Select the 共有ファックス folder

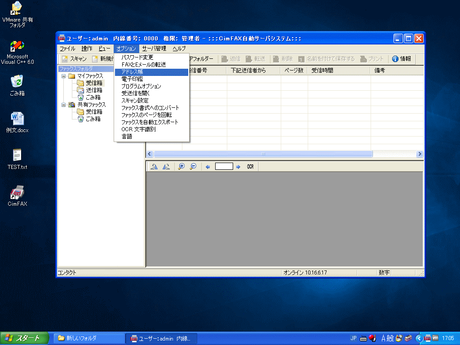point(91,105)
